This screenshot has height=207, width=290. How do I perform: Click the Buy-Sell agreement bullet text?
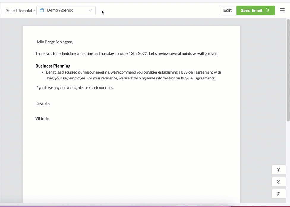tap(133, 75)
